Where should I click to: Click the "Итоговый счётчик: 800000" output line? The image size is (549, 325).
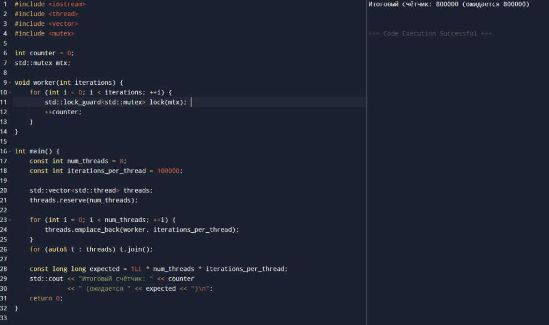pos(448,4)
